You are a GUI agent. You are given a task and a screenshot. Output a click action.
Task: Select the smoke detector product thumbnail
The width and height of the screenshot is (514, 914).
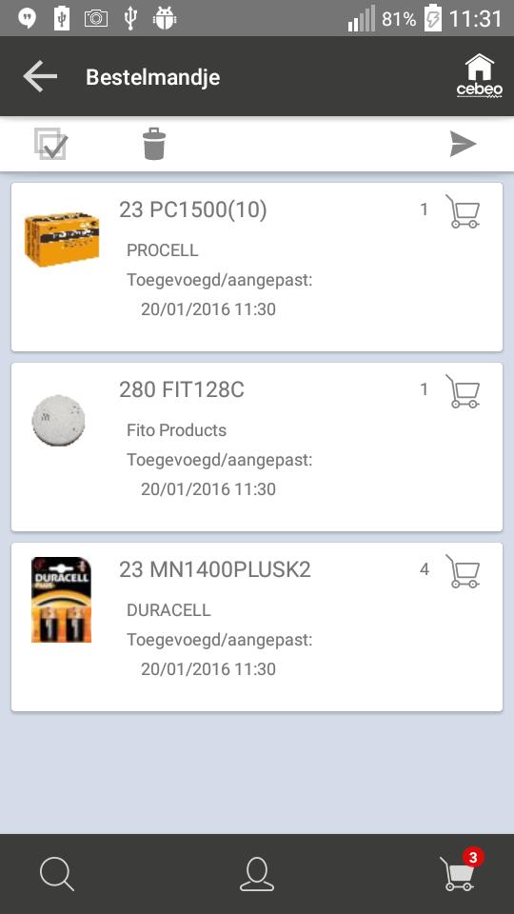click(x=58, y=420)
